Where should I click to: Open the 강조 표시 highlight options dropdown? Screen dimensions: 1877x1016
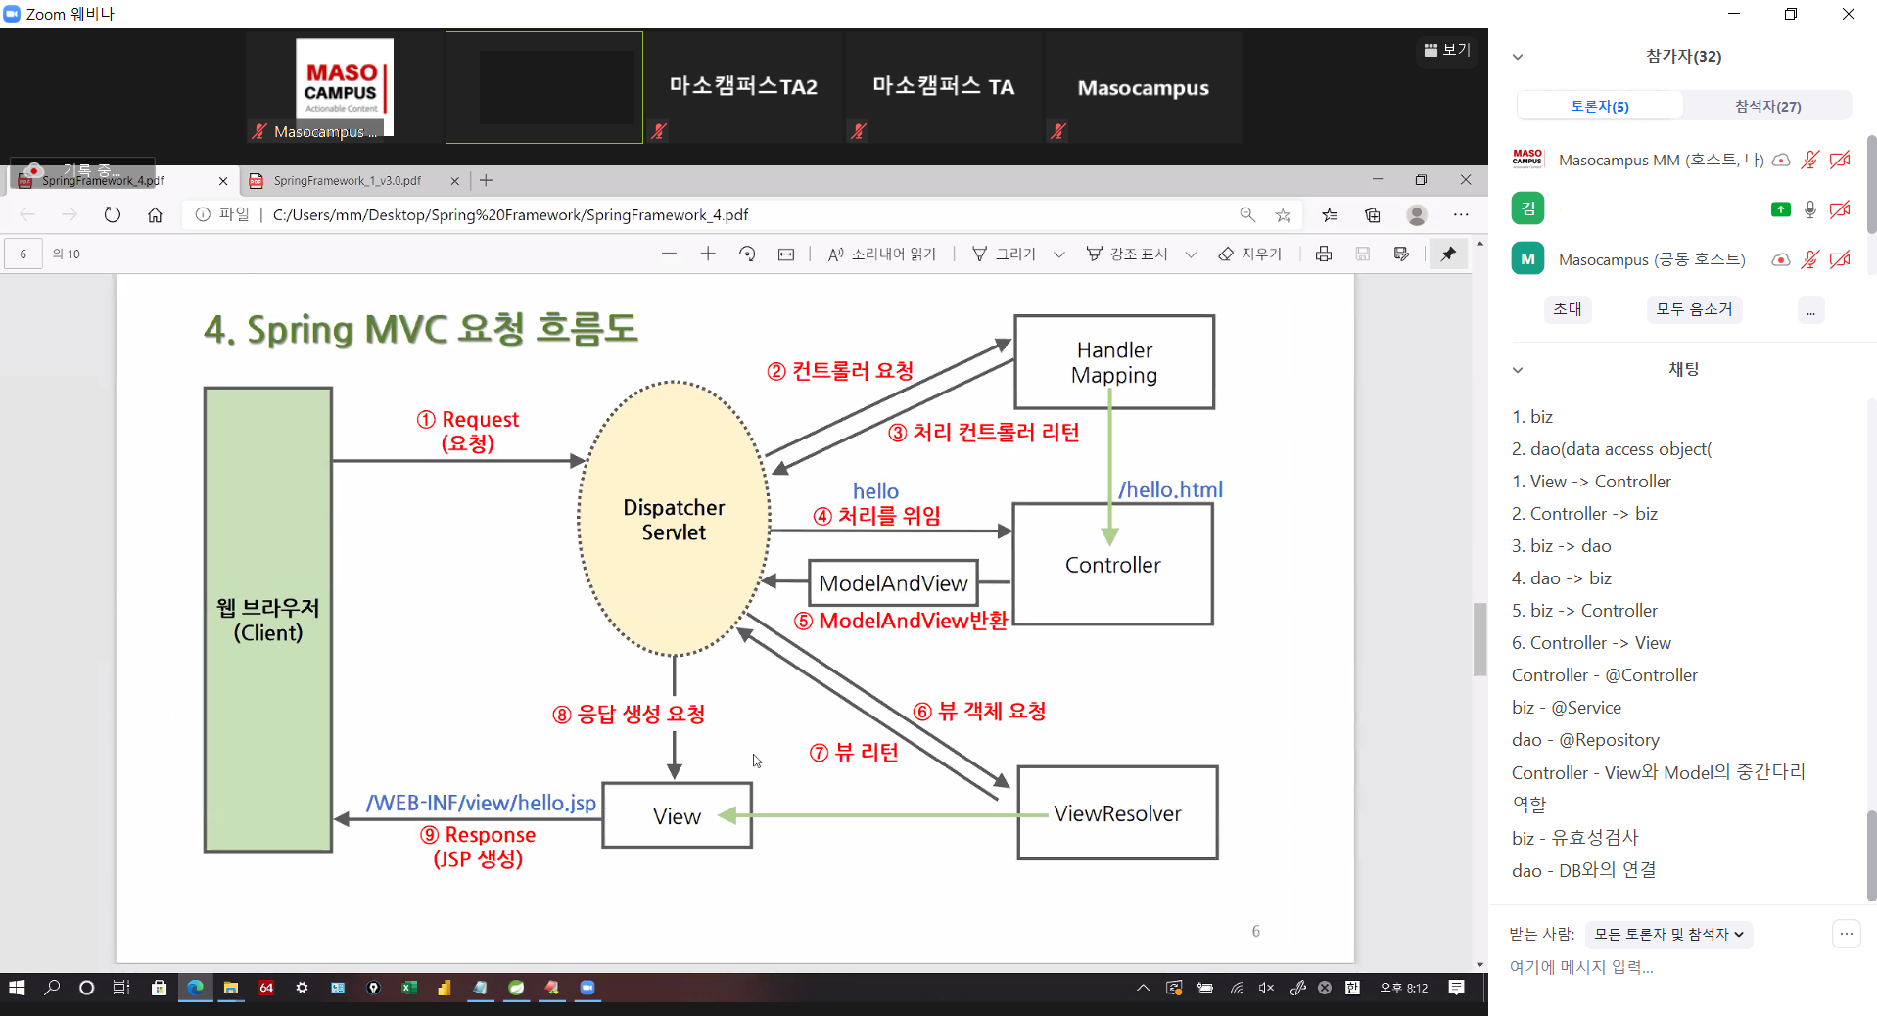coord(1191,254)
